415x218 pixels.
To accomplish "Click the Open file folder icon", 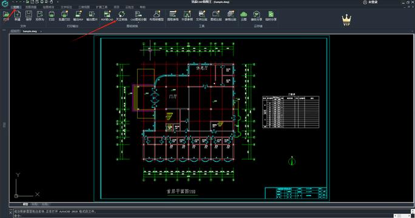I will point(6,16).
